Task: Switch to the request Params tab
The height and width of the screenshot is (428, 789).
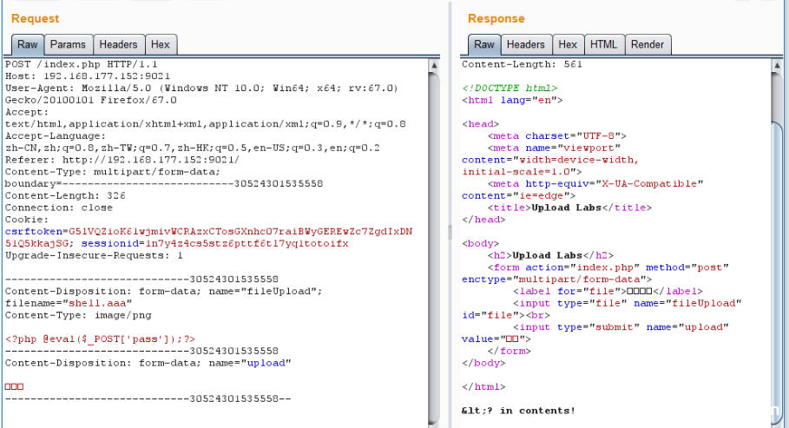Action: tap(68, 44)
